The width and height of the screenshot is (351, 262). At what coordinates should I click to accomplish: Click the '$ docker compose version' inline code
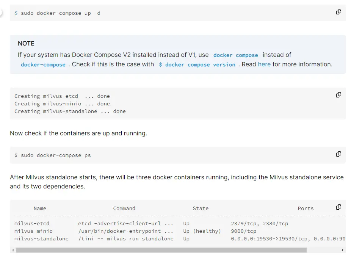click(x=197, y=64)
